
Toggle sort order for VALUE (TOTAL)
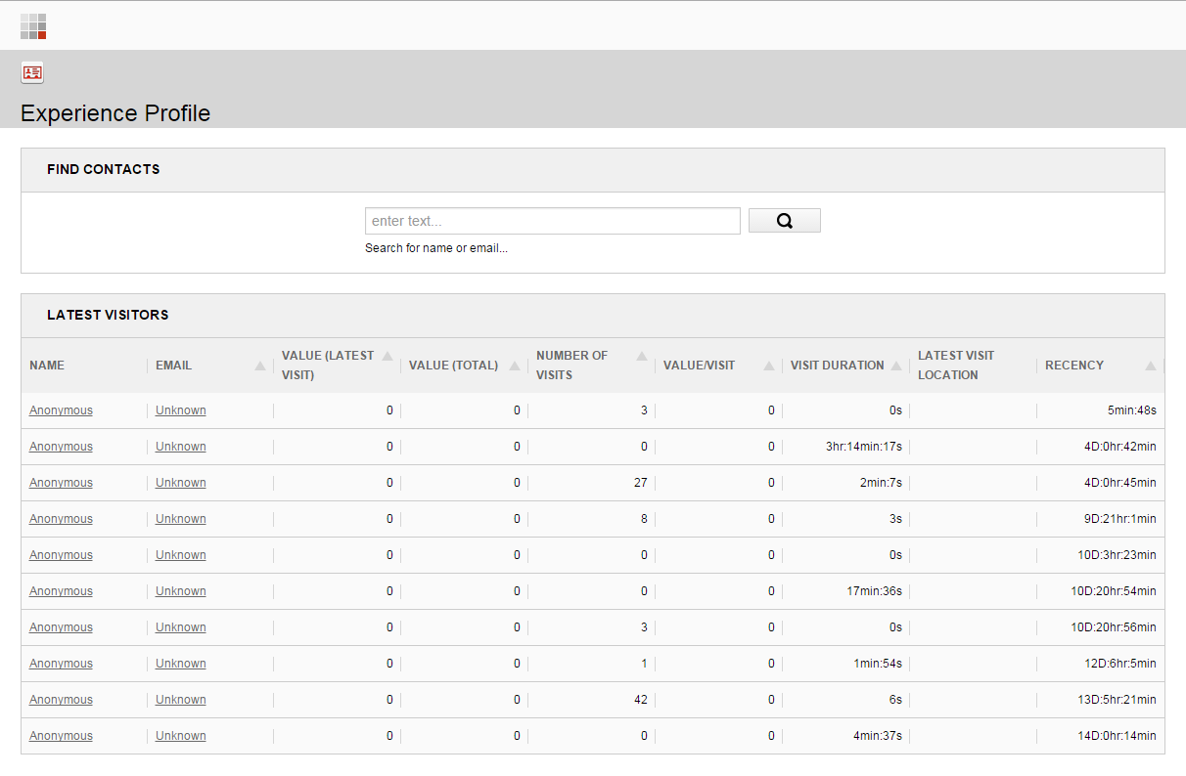click(x=515, y=365)
